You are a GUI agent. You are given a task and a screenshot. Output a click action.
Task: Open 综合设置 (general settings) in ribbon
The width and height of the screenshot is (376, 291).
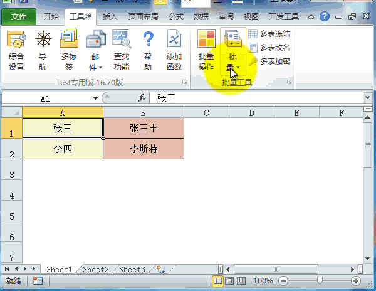coord(16,50)
